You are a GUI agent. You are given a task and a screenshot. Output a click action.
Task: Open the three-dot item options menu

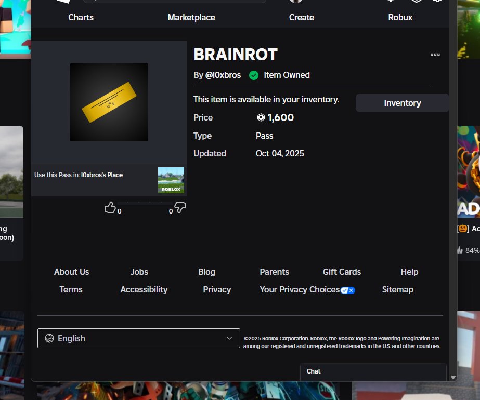pos(435,55)
